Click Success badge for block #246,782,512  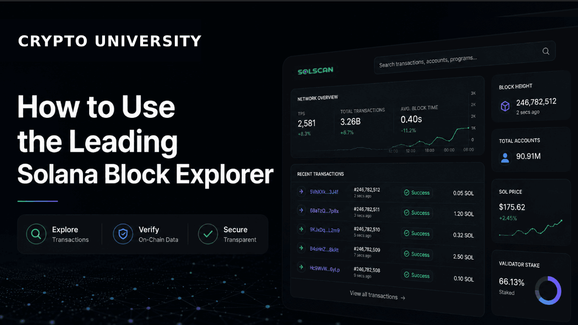[417, 193]
